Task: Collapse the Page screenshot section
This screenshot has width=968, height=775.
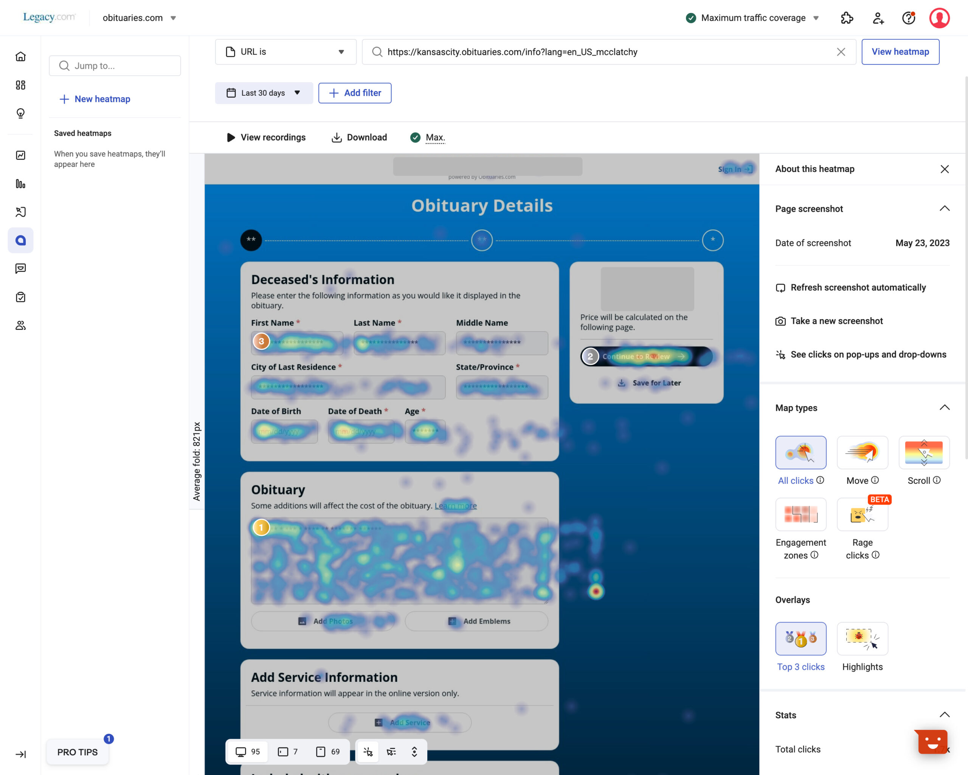Action: [945, 208]
